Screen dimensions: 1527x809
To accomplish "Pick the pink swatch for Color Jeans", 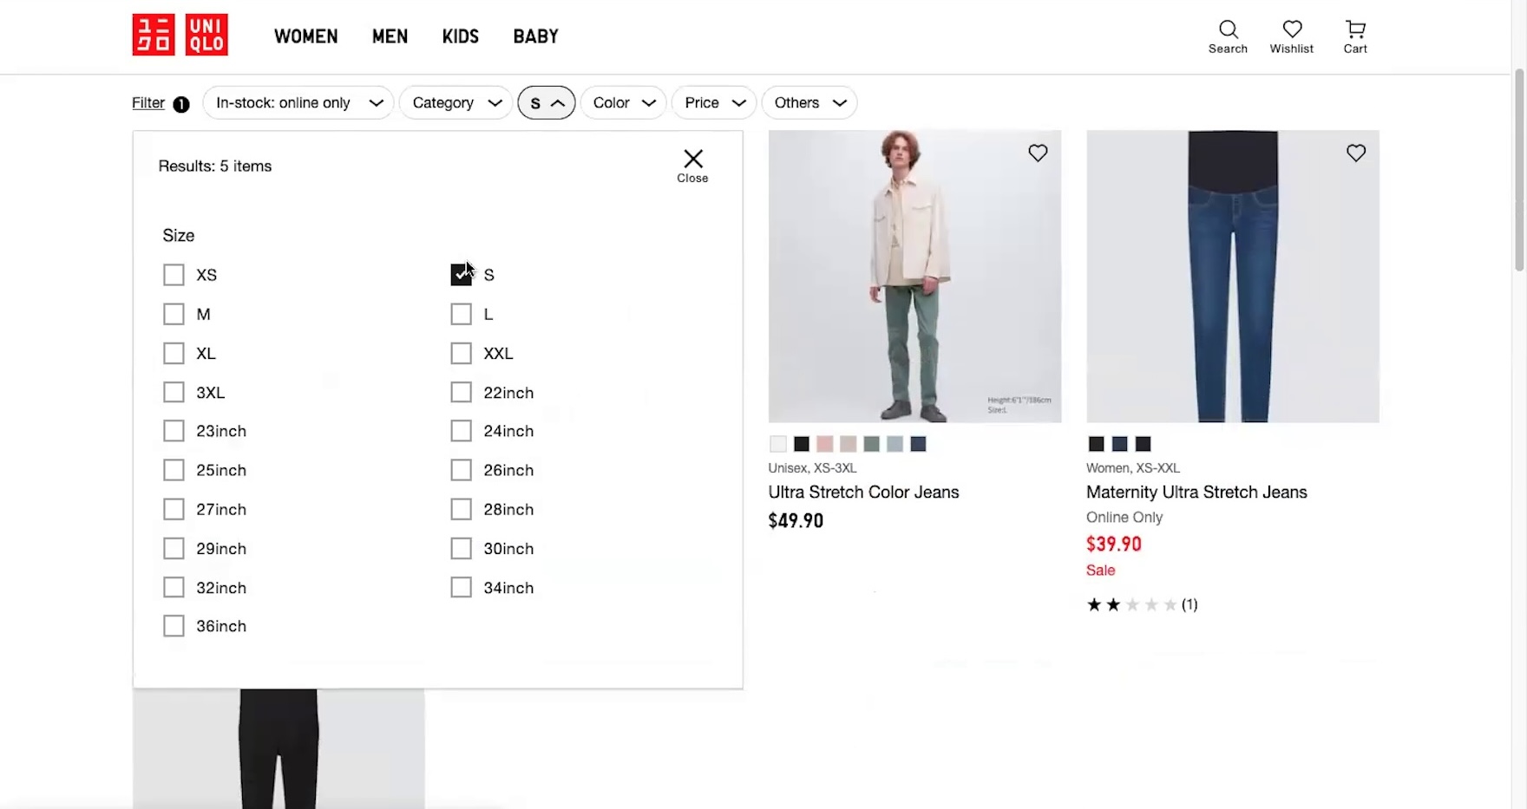I will click(x=824, y=444).
